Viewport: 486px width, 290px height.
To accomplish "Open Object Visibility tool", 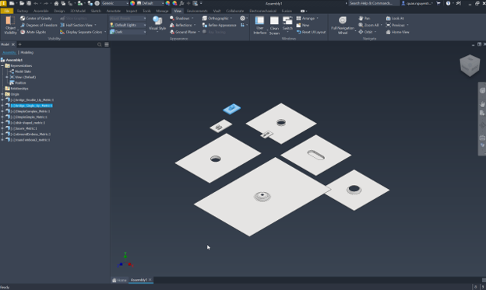I will [x=10, y=25].
